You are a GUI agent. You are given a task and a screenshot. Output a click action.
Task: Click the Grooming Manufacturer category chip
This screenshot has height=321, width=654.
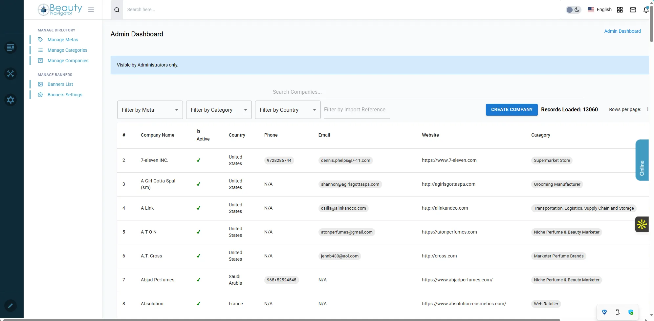click(x=557, y=184)
